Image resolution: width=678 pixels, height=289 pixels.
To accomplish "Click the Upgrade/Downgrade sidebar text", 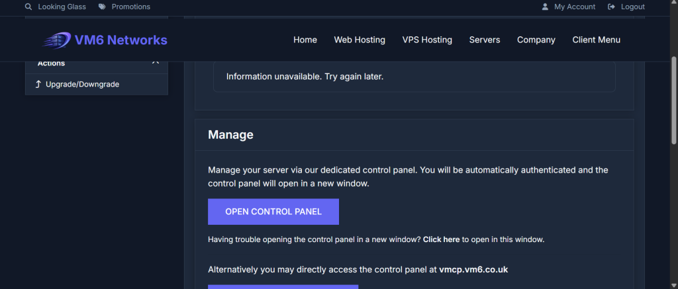I will pyautogui.click(x=82, y=84).
